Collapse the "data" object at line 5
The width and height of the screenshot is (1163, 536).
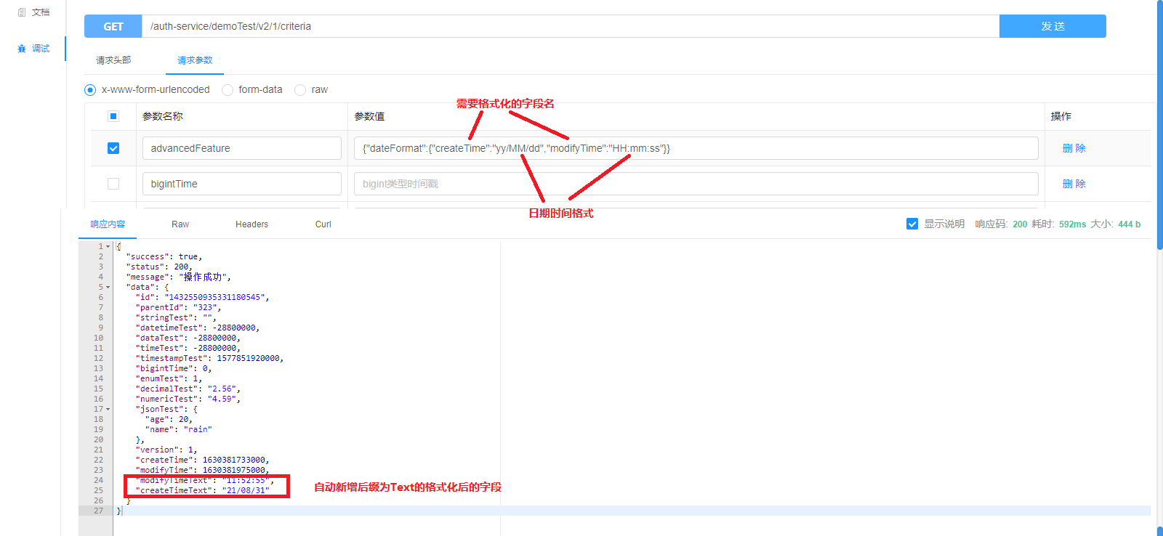pyautogui.click(x=108, y=287)
